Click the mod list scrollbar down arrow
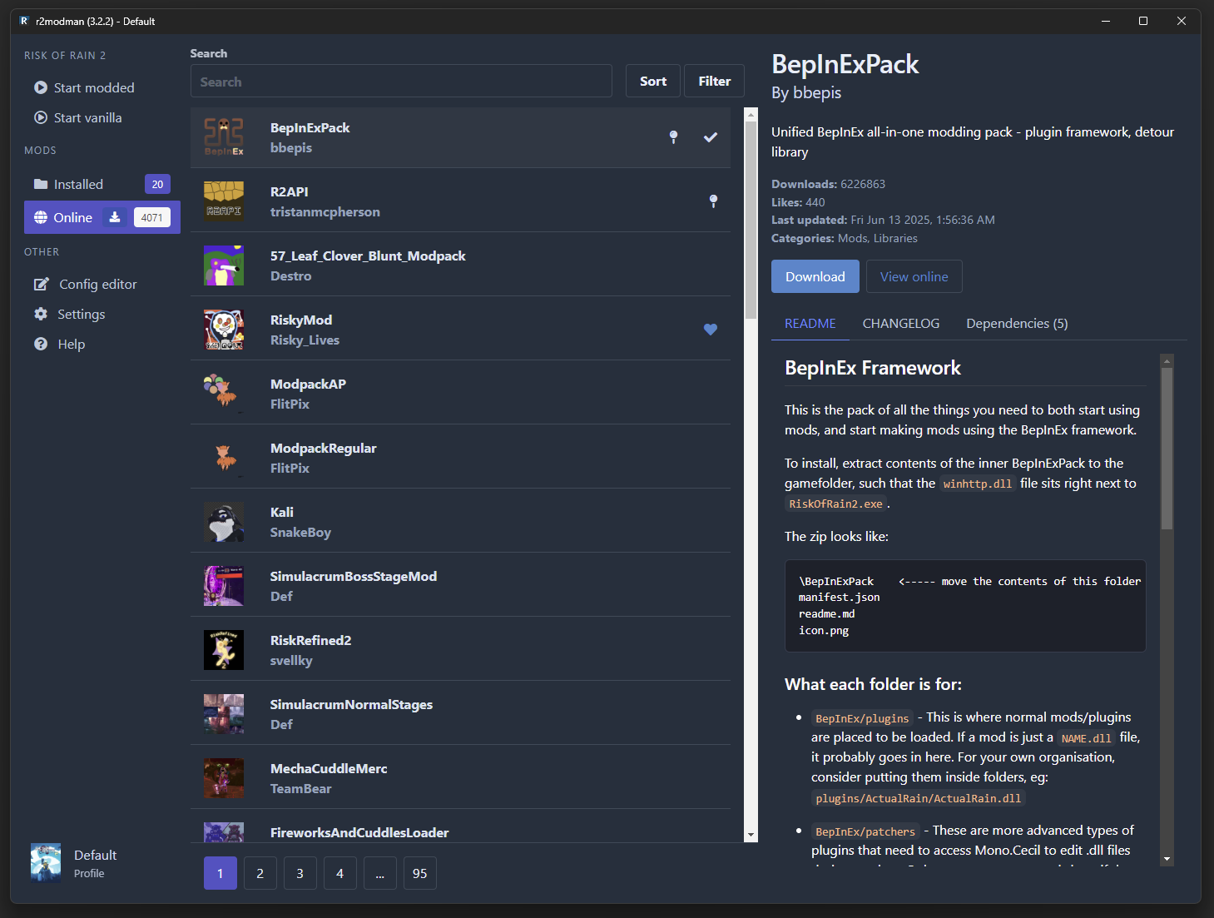The height and width of the screenshot is (918, 1214). (751, 835)
